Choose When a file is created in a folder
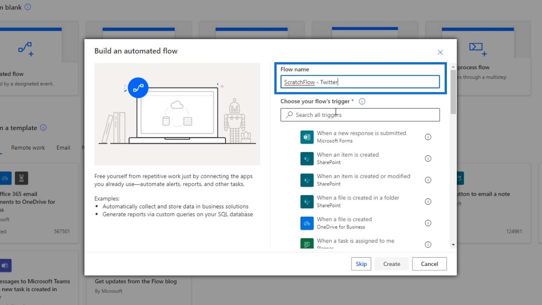 358,198
